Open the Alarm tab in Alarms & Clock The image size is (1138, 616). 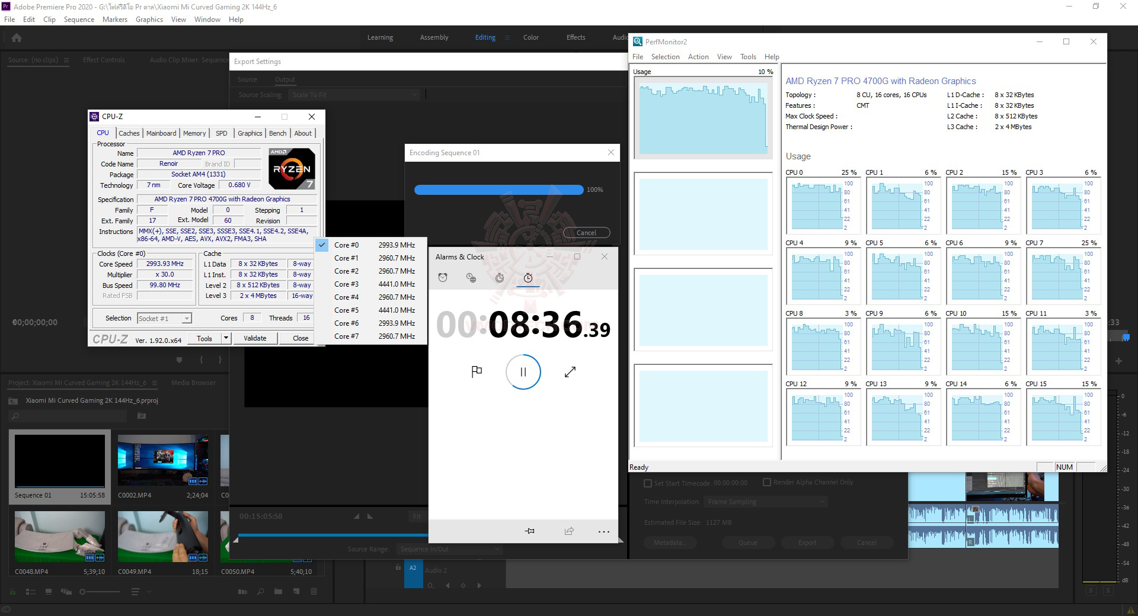click(x=443, y=278)
